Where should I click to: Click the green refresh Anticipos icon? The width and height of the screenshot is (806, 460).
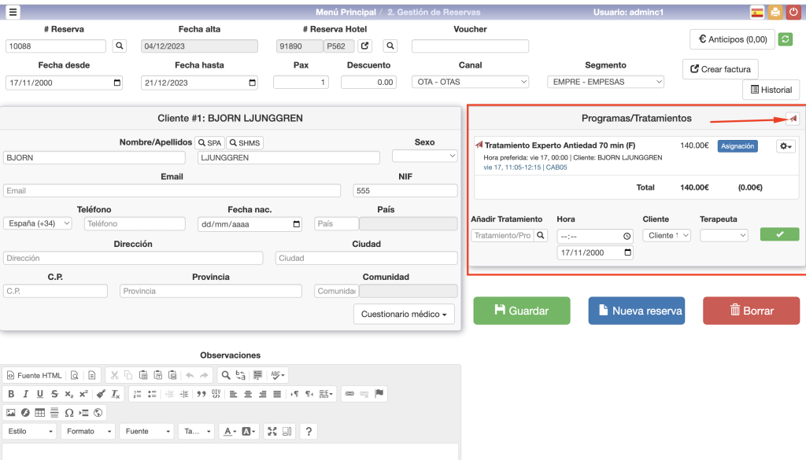pyautogui.click(x=785, y=39)
